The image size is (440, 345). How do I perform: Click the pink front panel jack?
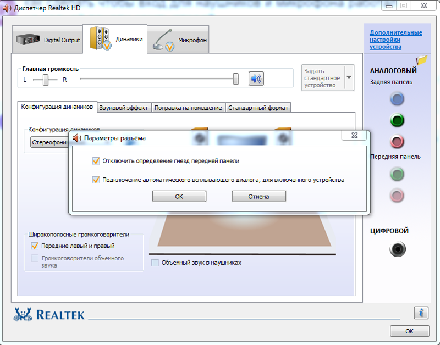click(x=397, y=196)
